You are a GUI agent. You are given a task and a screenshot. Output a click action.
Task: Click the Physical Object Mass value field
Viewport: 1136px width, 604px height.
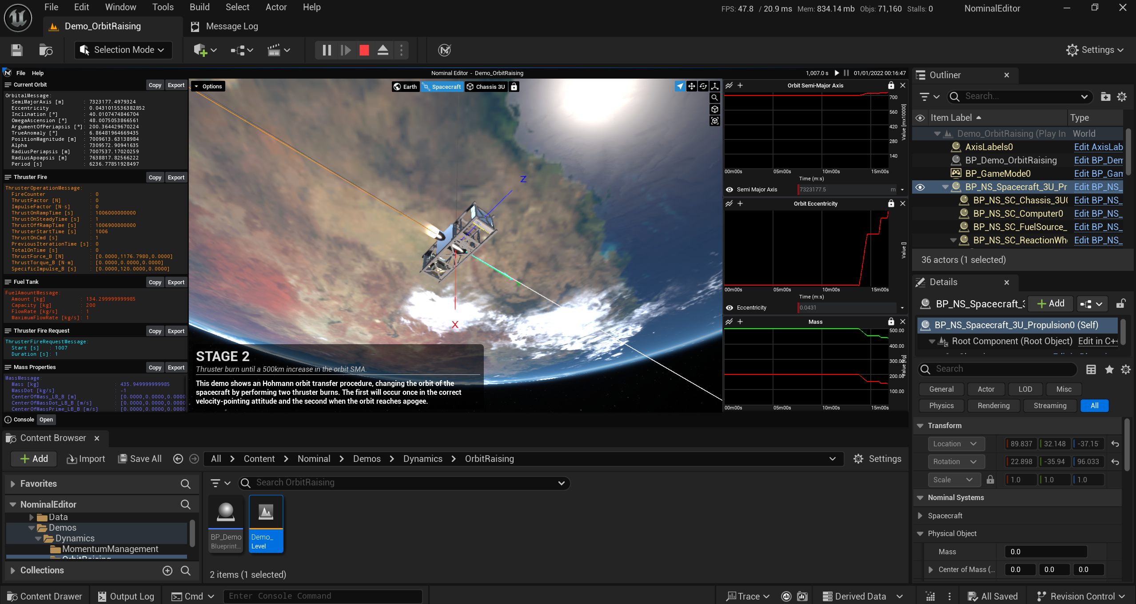pos(1046,552)
